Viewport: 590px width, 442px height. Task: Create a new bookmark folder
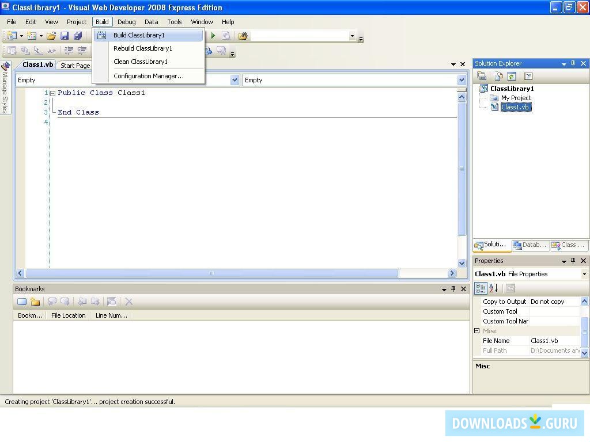(35, 302)
